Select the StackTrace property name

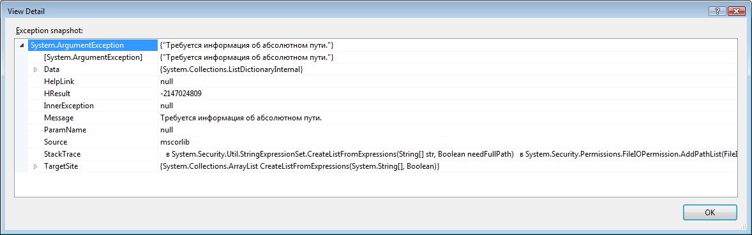tap(62, 154)
